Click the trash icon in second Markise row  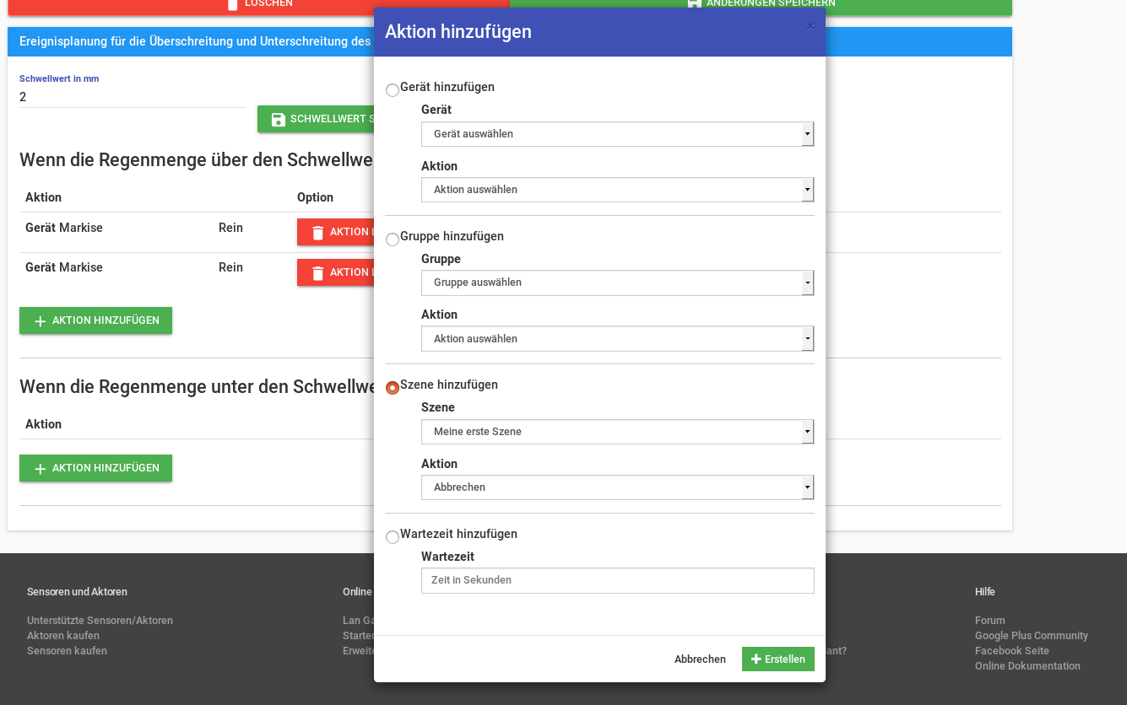pyautogui.click(x=317, y=273)
